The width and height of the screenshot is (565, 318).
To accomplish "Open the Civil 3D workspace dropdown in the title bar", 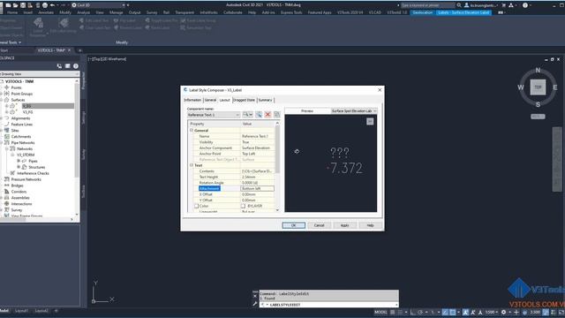I will (x=98, y=5).
